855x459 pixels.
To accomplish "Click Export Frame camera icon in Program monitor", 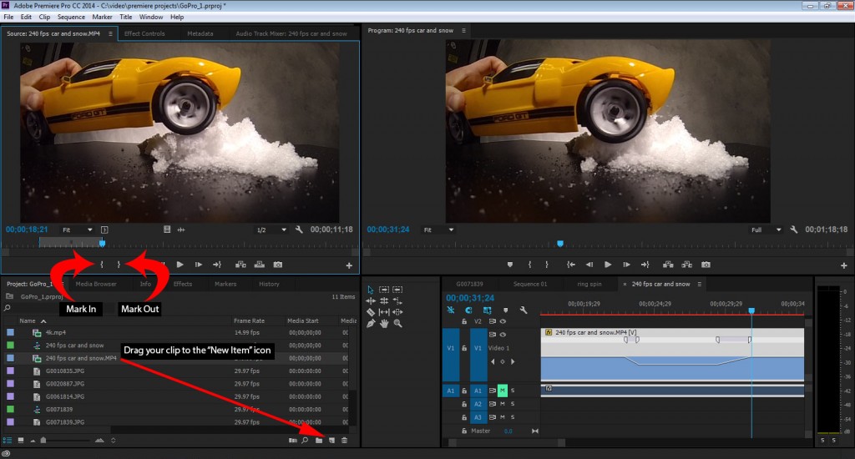I will pos(706,265).
